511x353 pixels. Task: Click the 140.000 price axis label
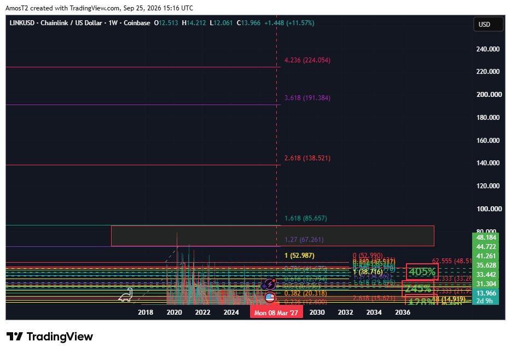[x=488, y=163]
